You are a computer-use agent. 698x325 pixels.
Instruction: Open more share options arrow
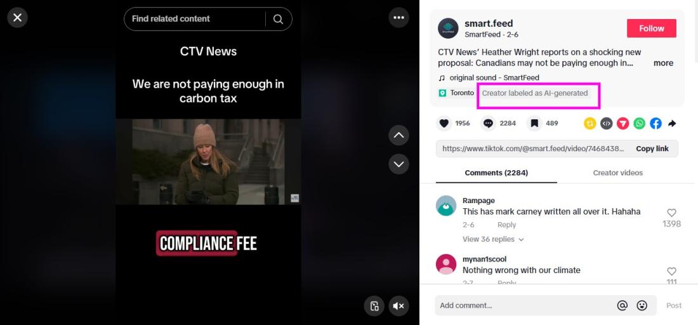click(672, 123)
